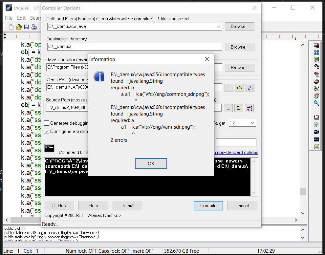The width and height of the screenshot is (325, 255).
Task: Click the Help button in Compiler Options
Action: pos(93,205)
